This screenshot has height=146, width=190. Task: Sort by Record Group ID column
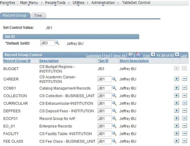coord(17,61)
